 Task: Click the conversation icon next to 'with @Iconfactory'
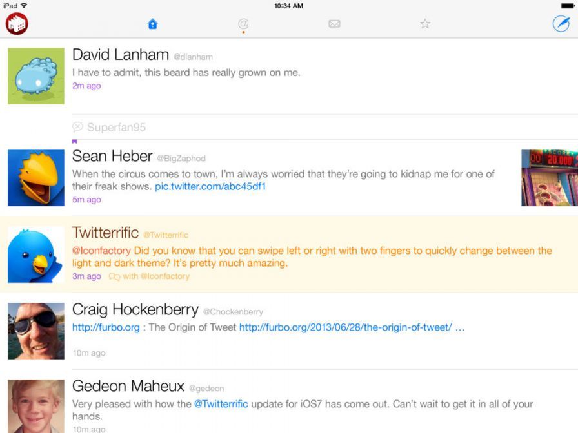114,276
